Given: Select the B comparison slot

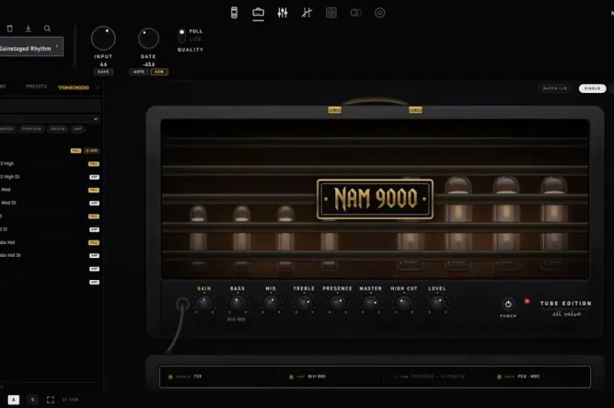Looking at the screenshot, I should point(32,400).
